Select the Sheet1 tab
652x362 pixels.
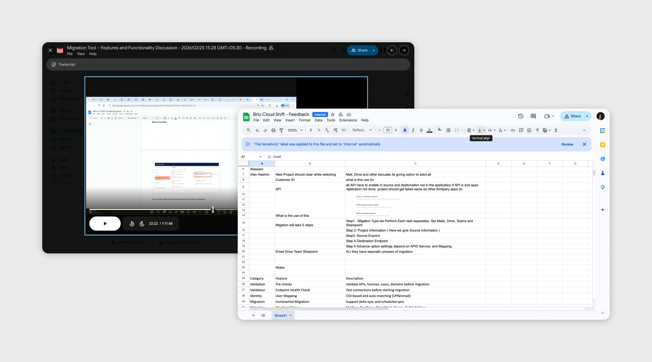[x=283, y=316]
